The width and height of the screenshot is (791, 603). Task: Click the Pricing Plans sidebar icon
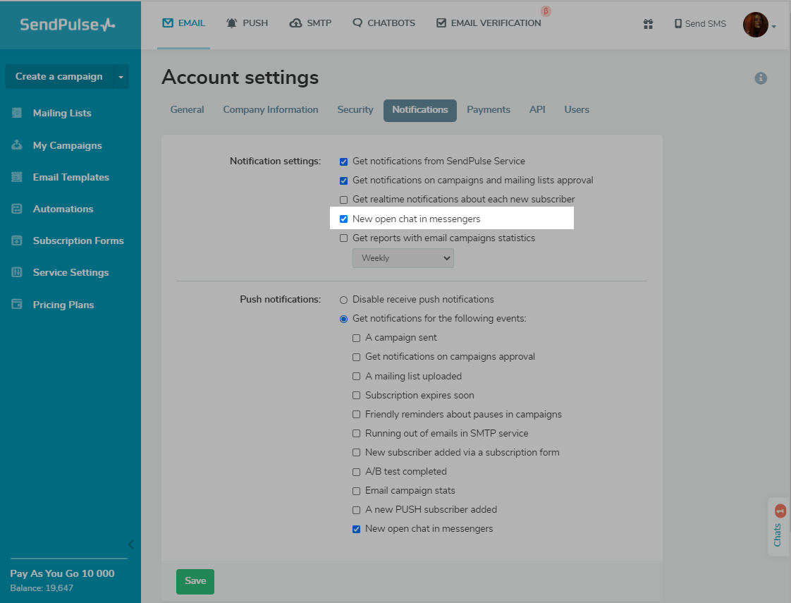[x=17, y=305]
